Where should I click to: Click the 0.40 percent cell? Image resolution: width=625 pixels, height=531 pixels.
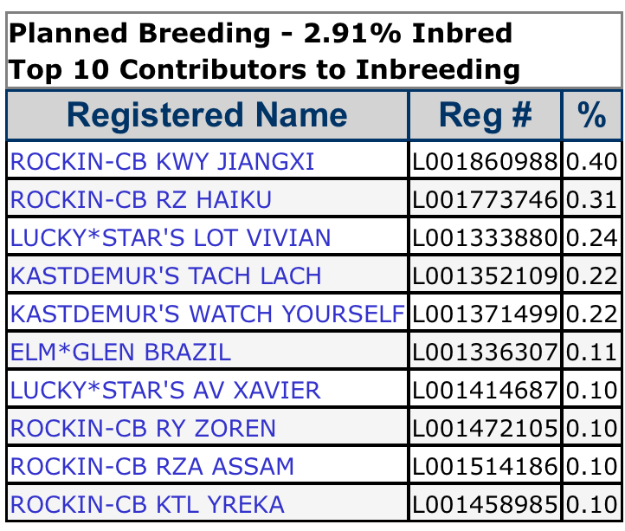593,162
